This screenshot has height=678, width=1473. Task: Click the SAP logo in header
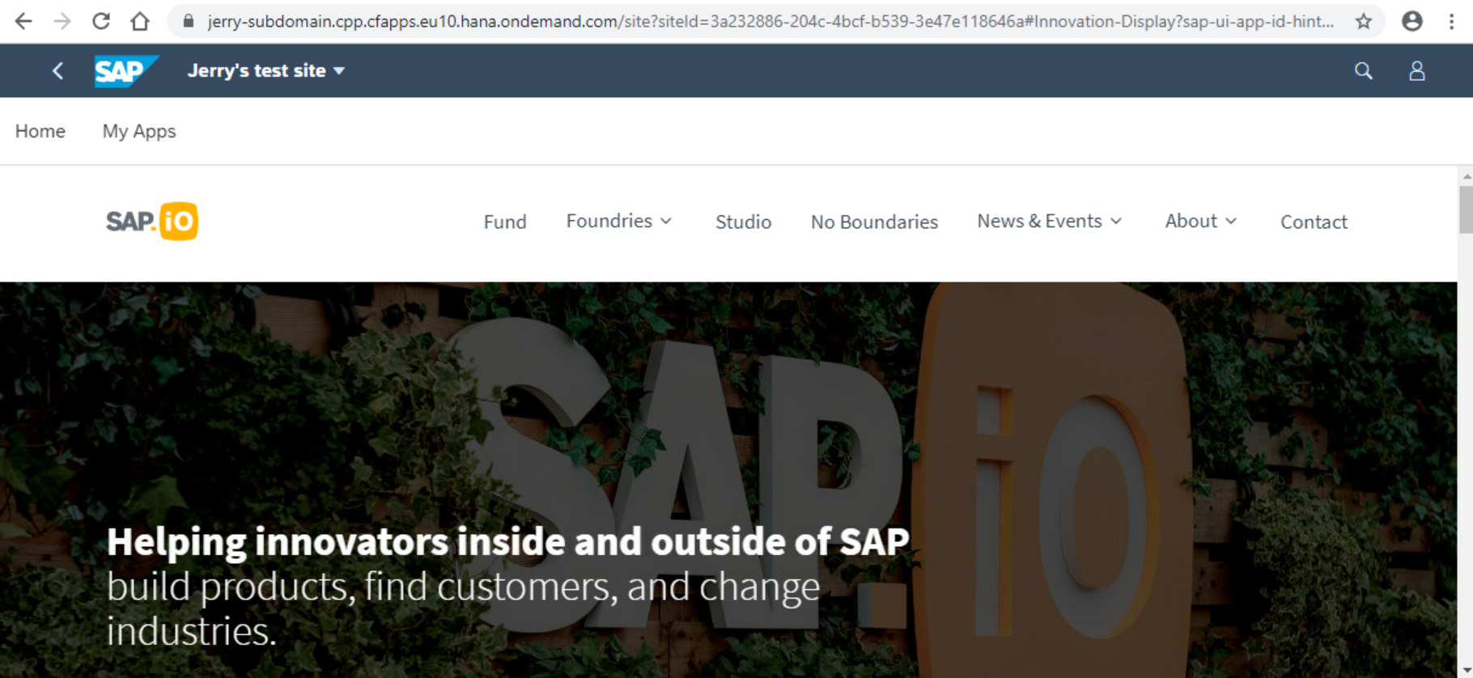126,71
